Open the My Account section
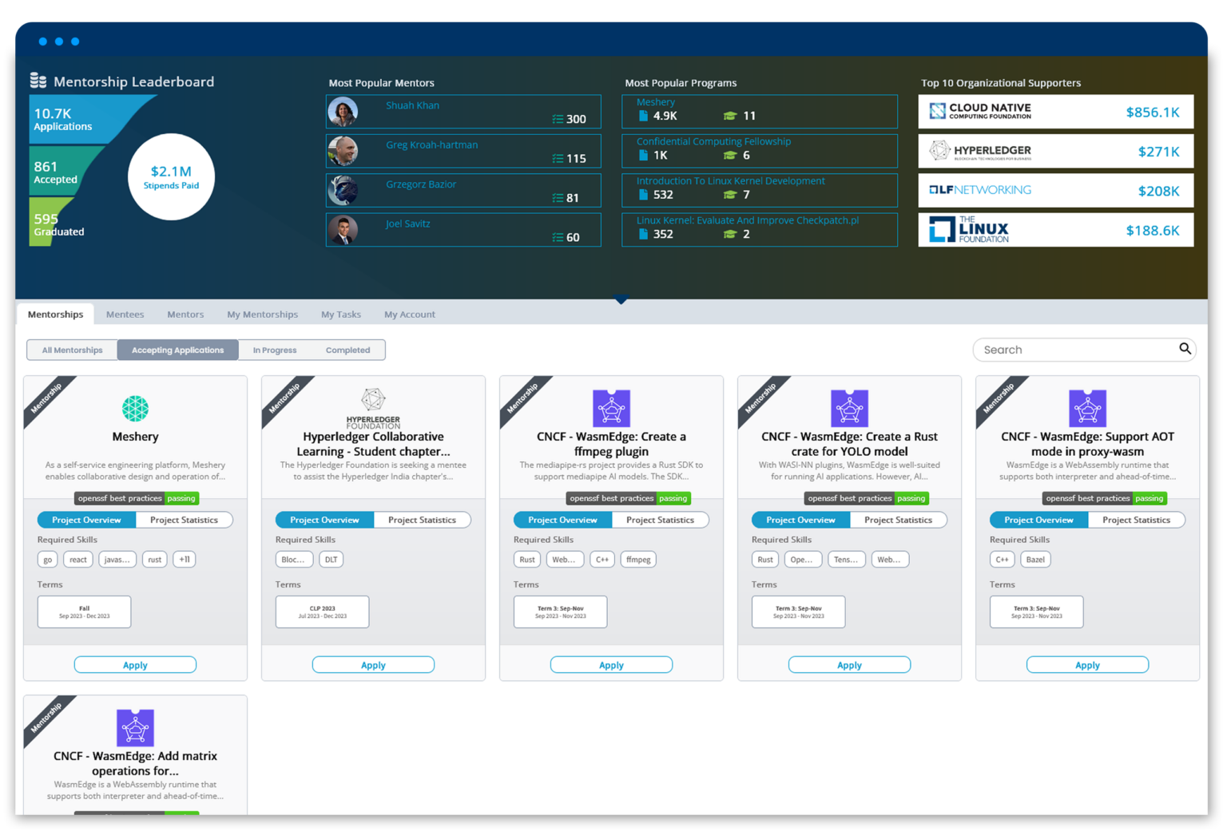 coord(409,314)
